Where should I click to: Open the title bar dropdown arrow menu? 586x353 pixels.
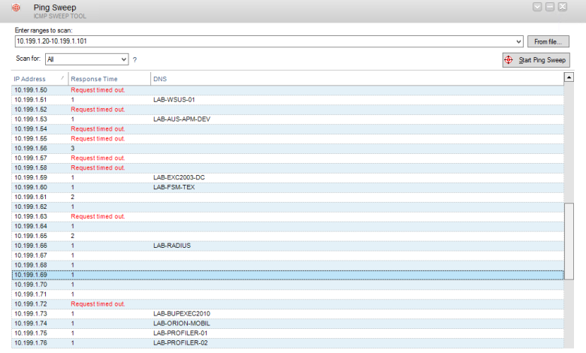click(x=537, y=7)
